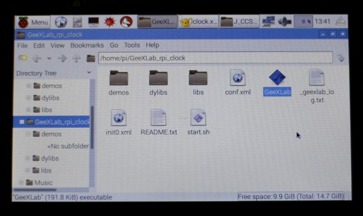
Task: Open the file manager cabinet icon in the panel
Action: tap(77, 22)
